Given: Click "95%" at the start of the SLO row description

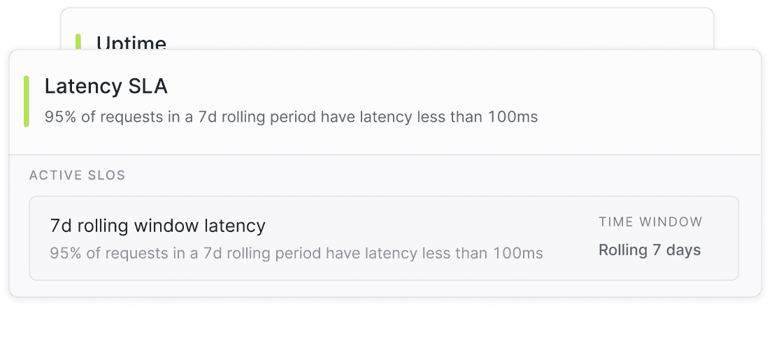Looking at the screenshot, I should (x=66, y=253).
